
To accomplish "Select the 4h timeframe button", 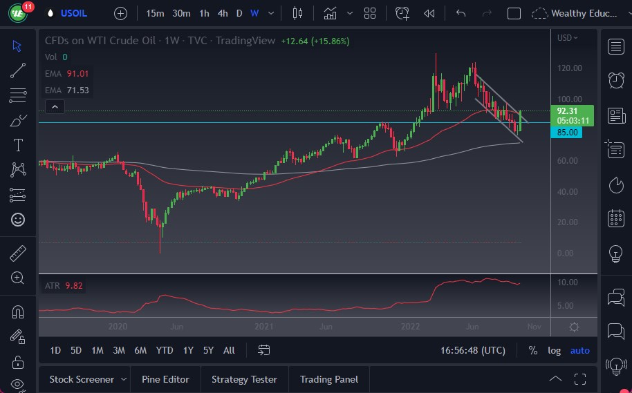I will pos(223,13).
